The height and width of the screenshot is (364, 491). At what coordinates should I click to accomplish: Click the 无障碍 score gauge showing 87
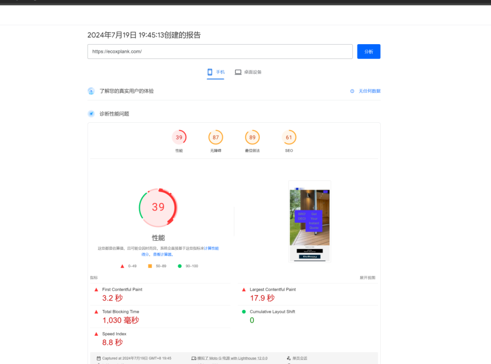(x=216, y=138)
